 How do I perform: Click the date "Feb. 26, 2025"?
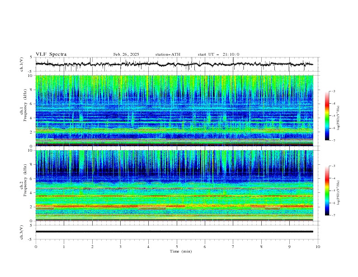(x=126, y=54)
